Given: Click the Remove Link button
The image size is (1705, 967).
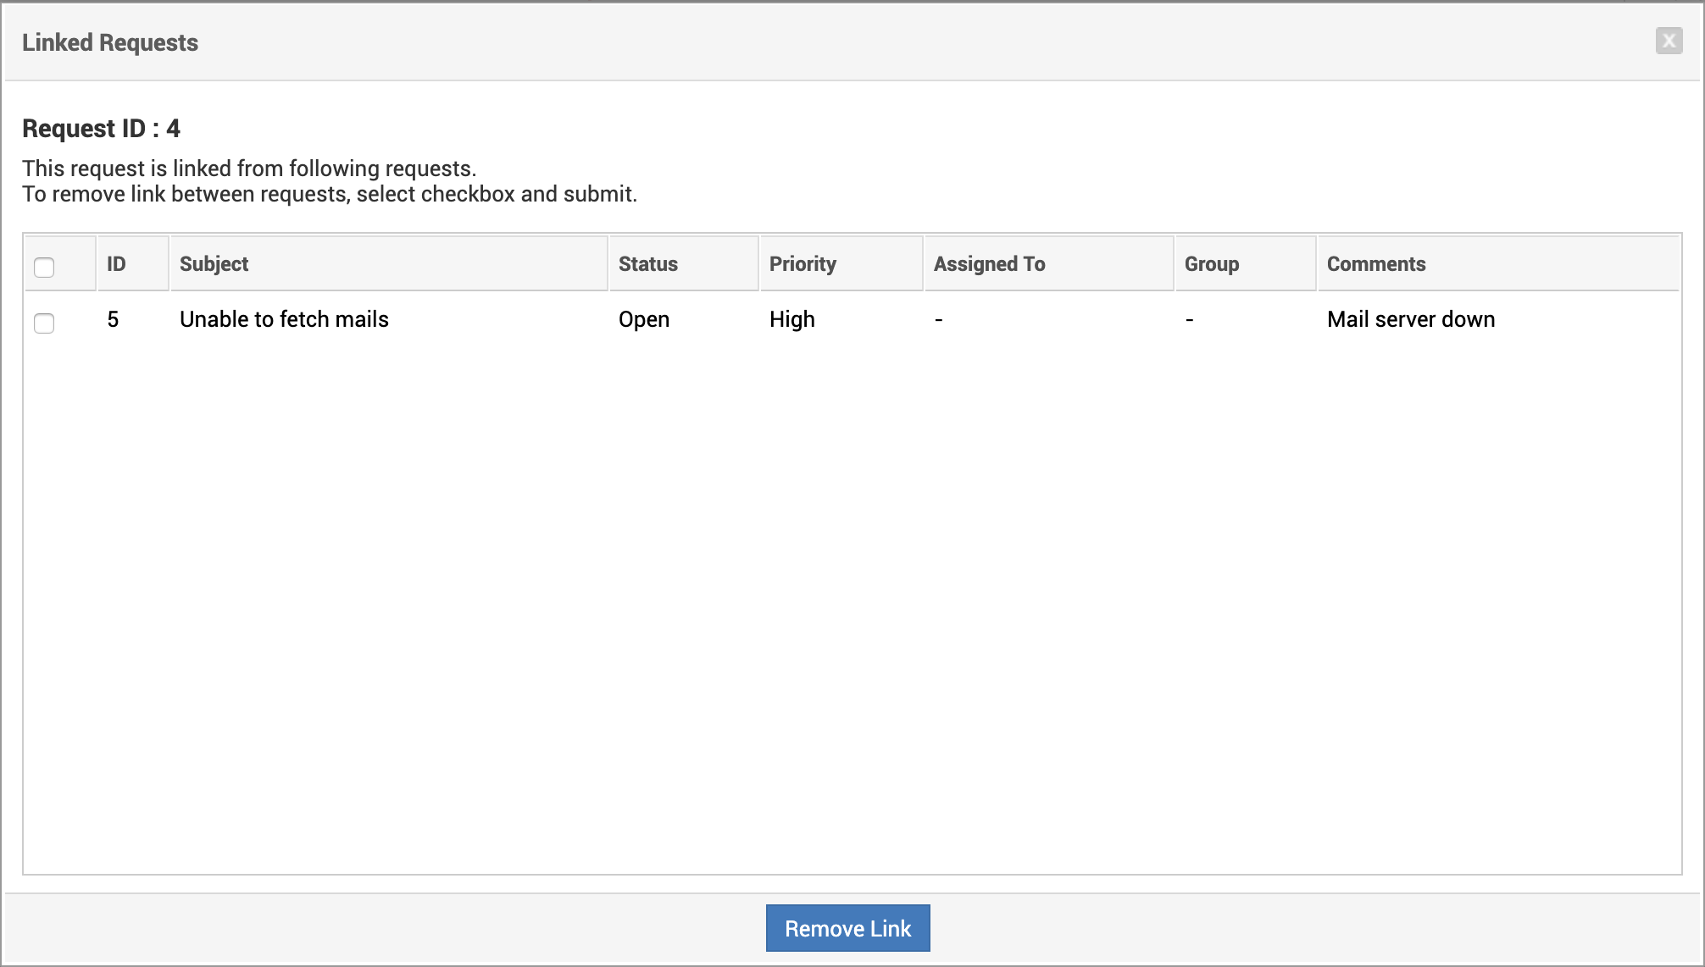Looking at the screenshot, I should 847,928.
